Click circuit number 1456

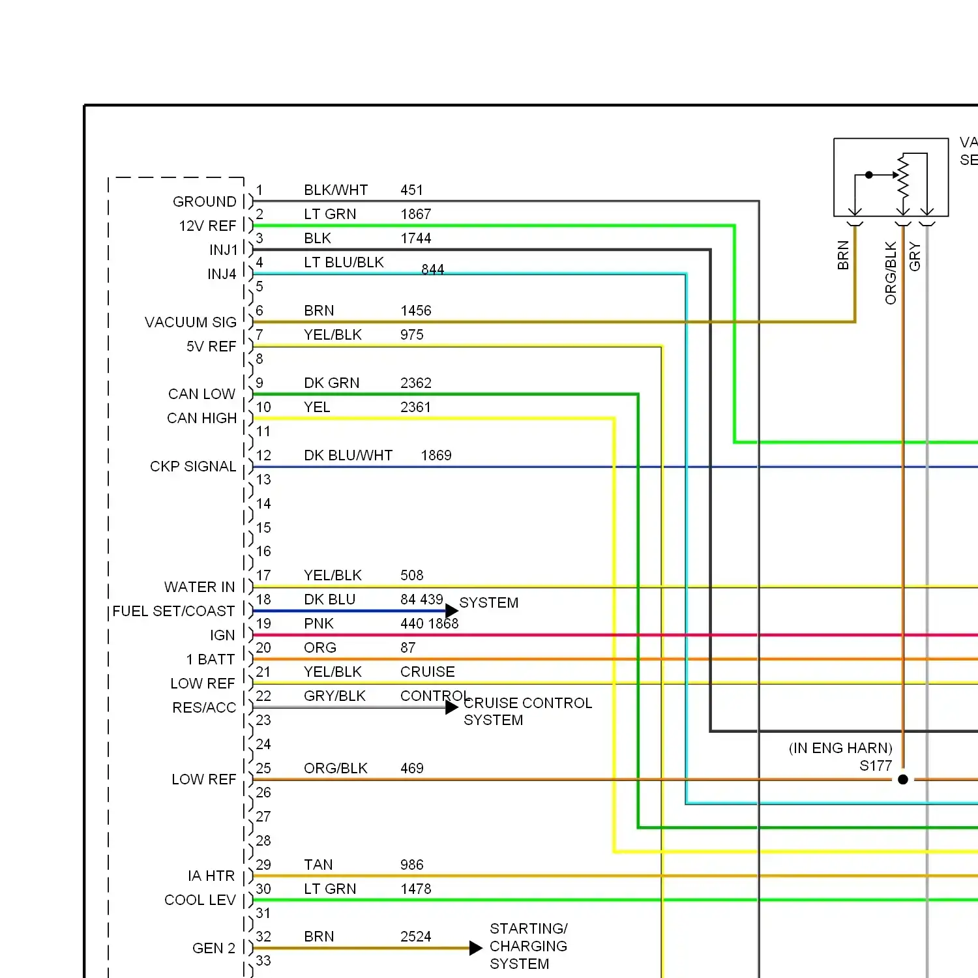click(x=416, y=310)
